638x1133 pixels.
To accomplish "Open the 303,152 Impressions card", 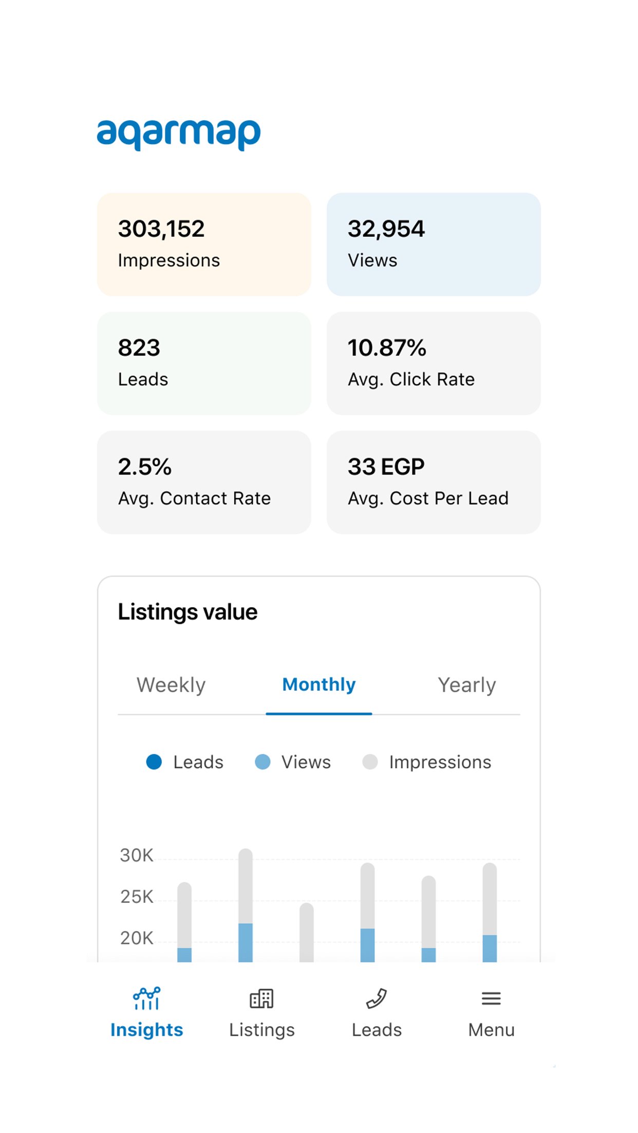I will point(204,244).
